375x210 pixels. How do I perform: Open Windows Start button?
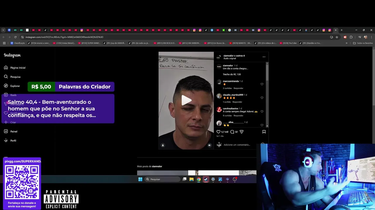pyautogui.click(x=140, y=179)
